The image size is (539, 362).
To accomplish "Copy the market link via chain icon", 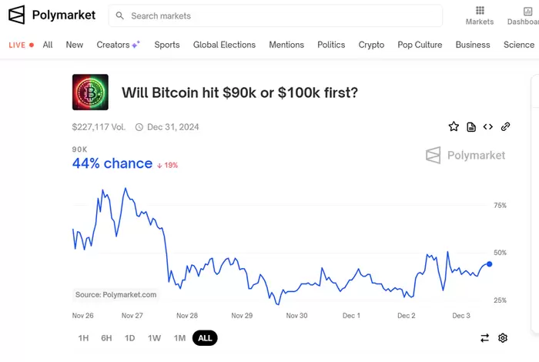I will pos(505,126).
